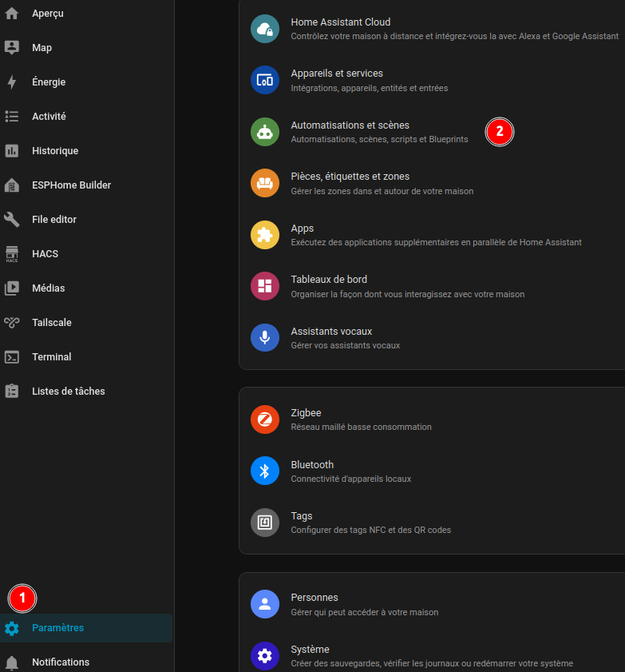Open the Zigbee settings entry
Image resolution: width=625 pixels, height=672 pixels.
point(433,420)
